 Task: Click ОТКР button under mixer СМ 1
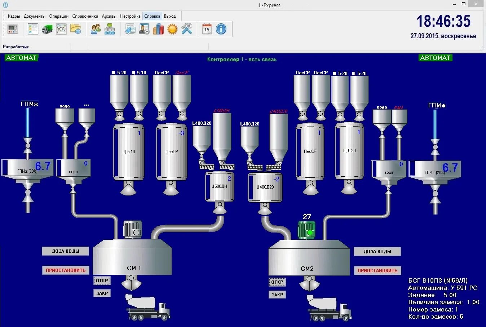(x=102, y=280)
